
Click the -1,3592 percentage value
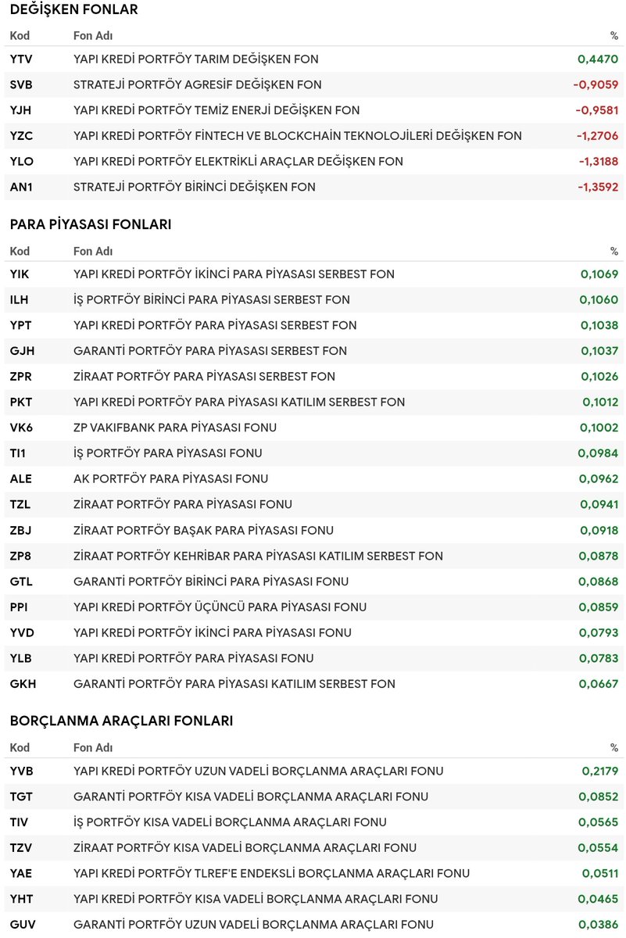[598, 187]
